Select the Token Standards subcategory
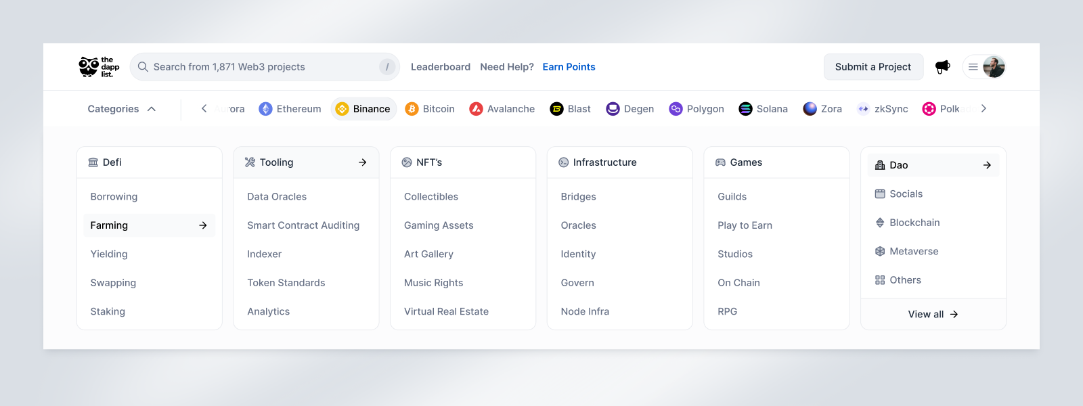This screenshot has height=406, width=1083. 286,283
